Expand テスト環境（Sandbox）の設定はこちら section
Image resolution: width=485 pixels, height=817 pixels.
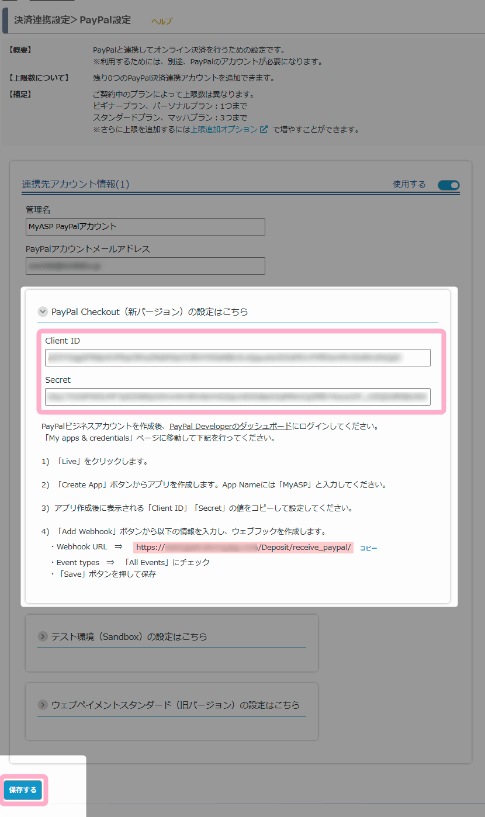click(129, 636)
